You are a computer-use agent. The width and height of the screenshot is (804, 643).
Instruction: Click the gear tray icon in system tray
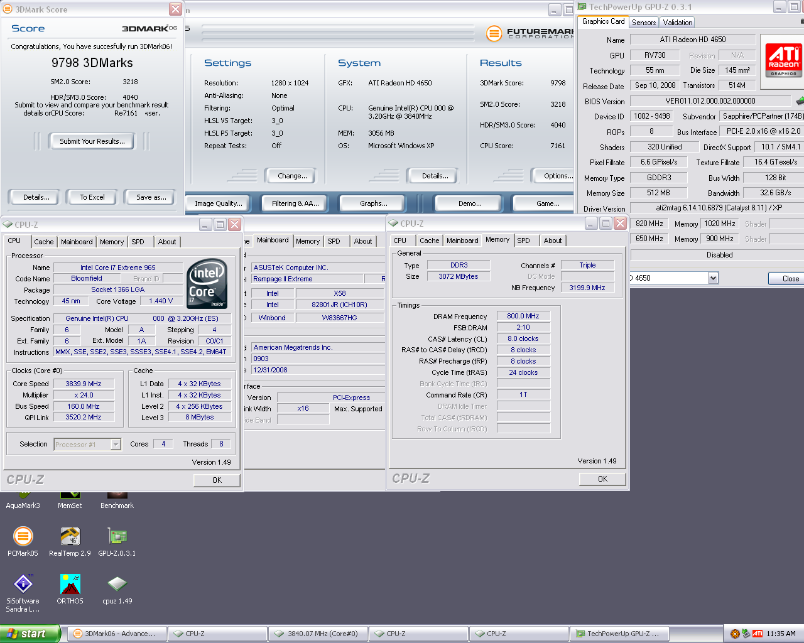pyautogui.click(x=735, y=634)
